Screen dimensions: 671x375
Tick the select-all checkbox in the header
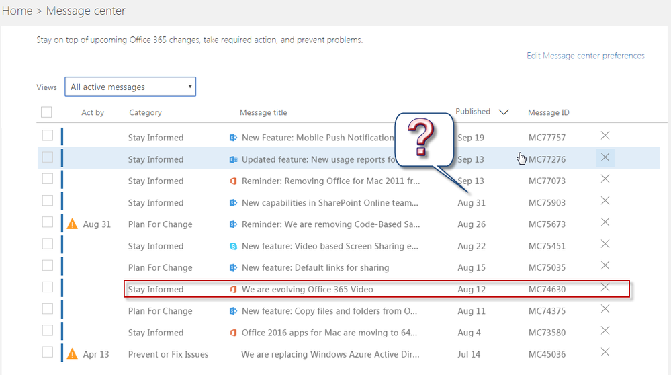click(x=46, y=112)
